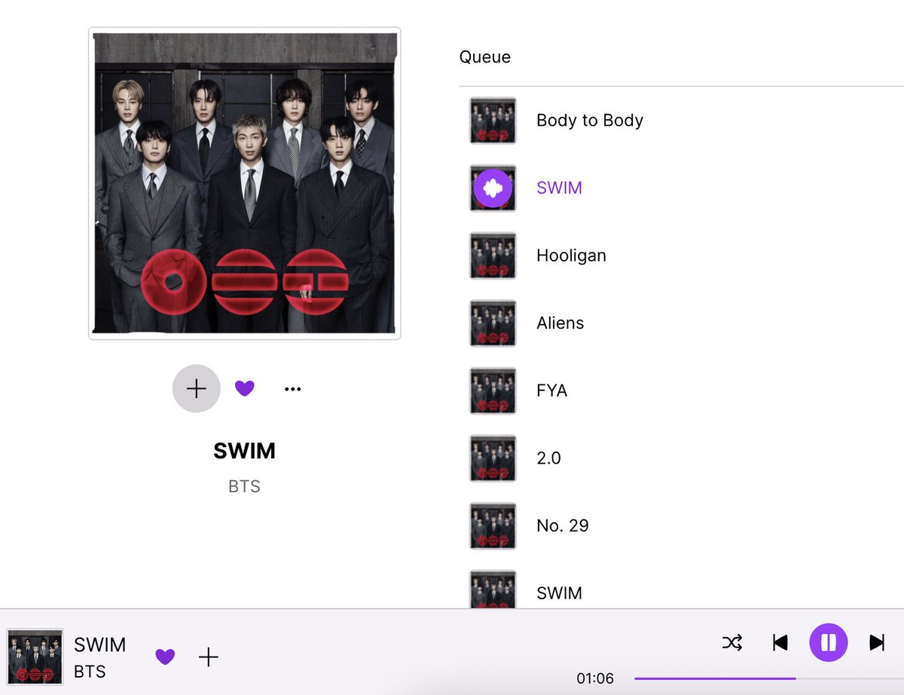Select the purple SWIM track in queue
The image size is (904, 695).
[x=559, y=188]
